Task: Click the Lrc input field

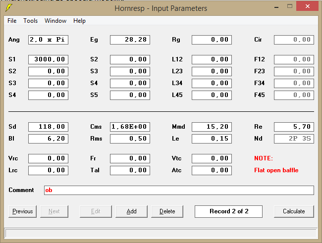Action: [x=48, y=171]
